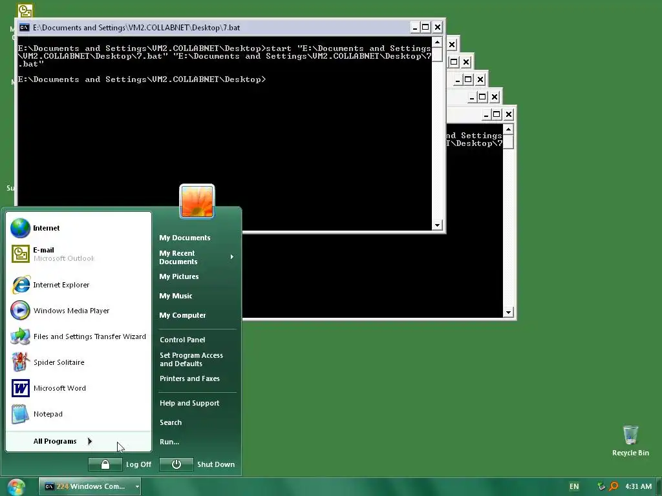This screenshot has width=662, height=496.
Task: Expand All Programs arrow
Action: point(89,441)
